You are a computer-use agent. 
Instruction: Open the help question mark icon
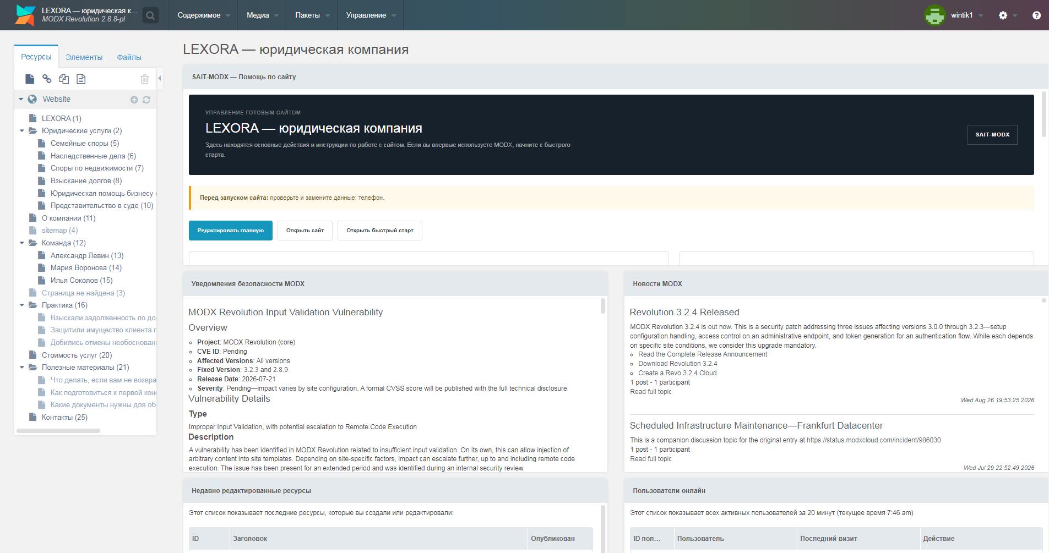(x=1036, y=15)
